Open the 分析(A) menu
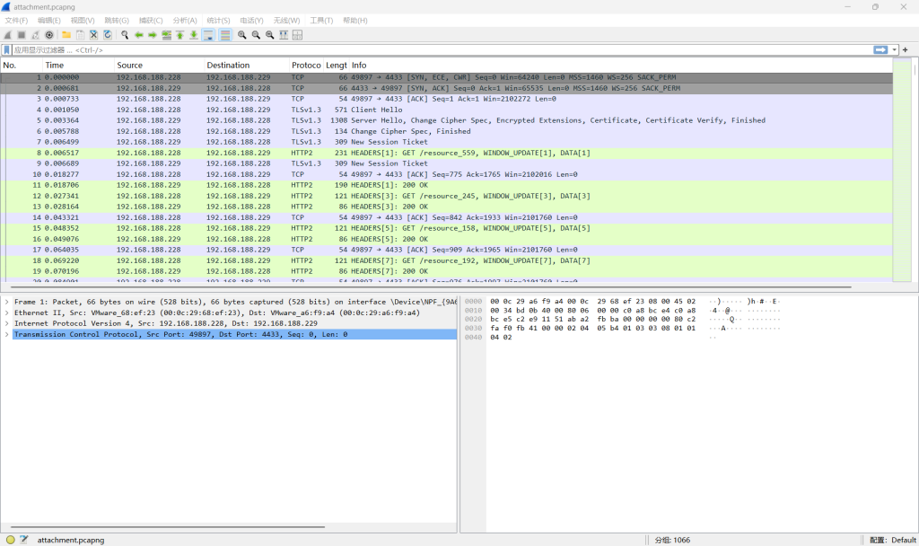The image size is (919, 546). tap(184, 20)
